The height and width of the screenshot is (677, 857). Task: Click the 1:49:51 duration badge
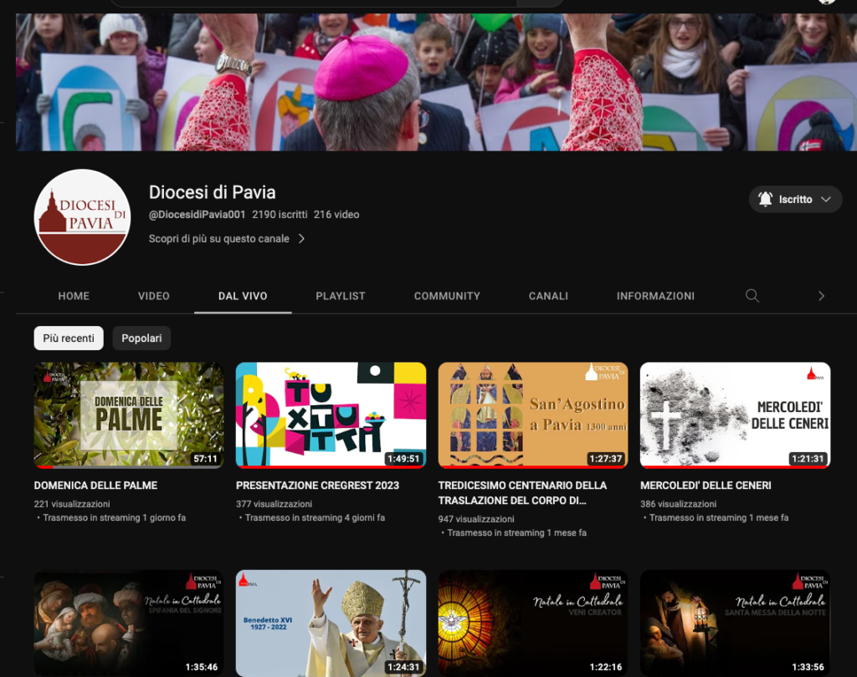403,459
